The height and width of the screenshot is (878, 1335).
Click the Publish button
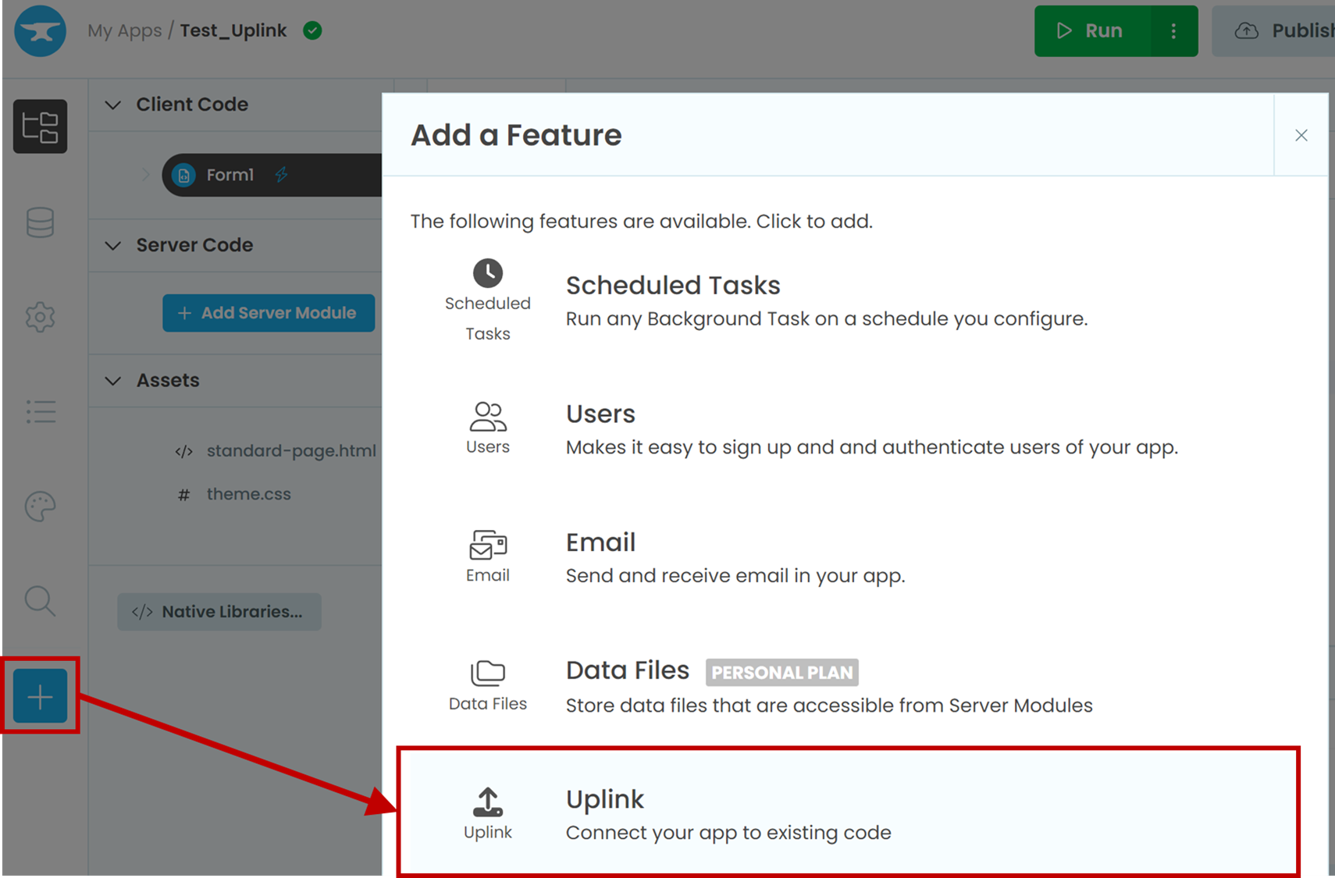[x=1273, y=31]
